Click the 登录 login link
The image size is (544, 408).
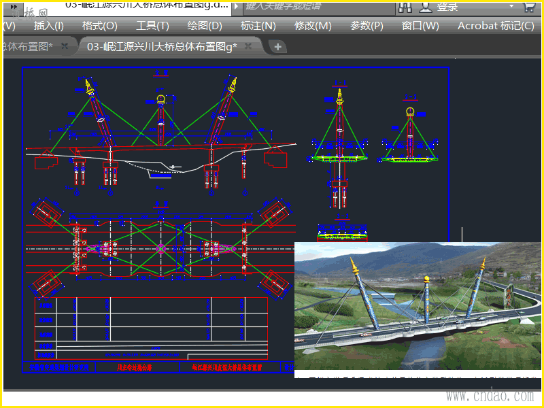[447, 7]
